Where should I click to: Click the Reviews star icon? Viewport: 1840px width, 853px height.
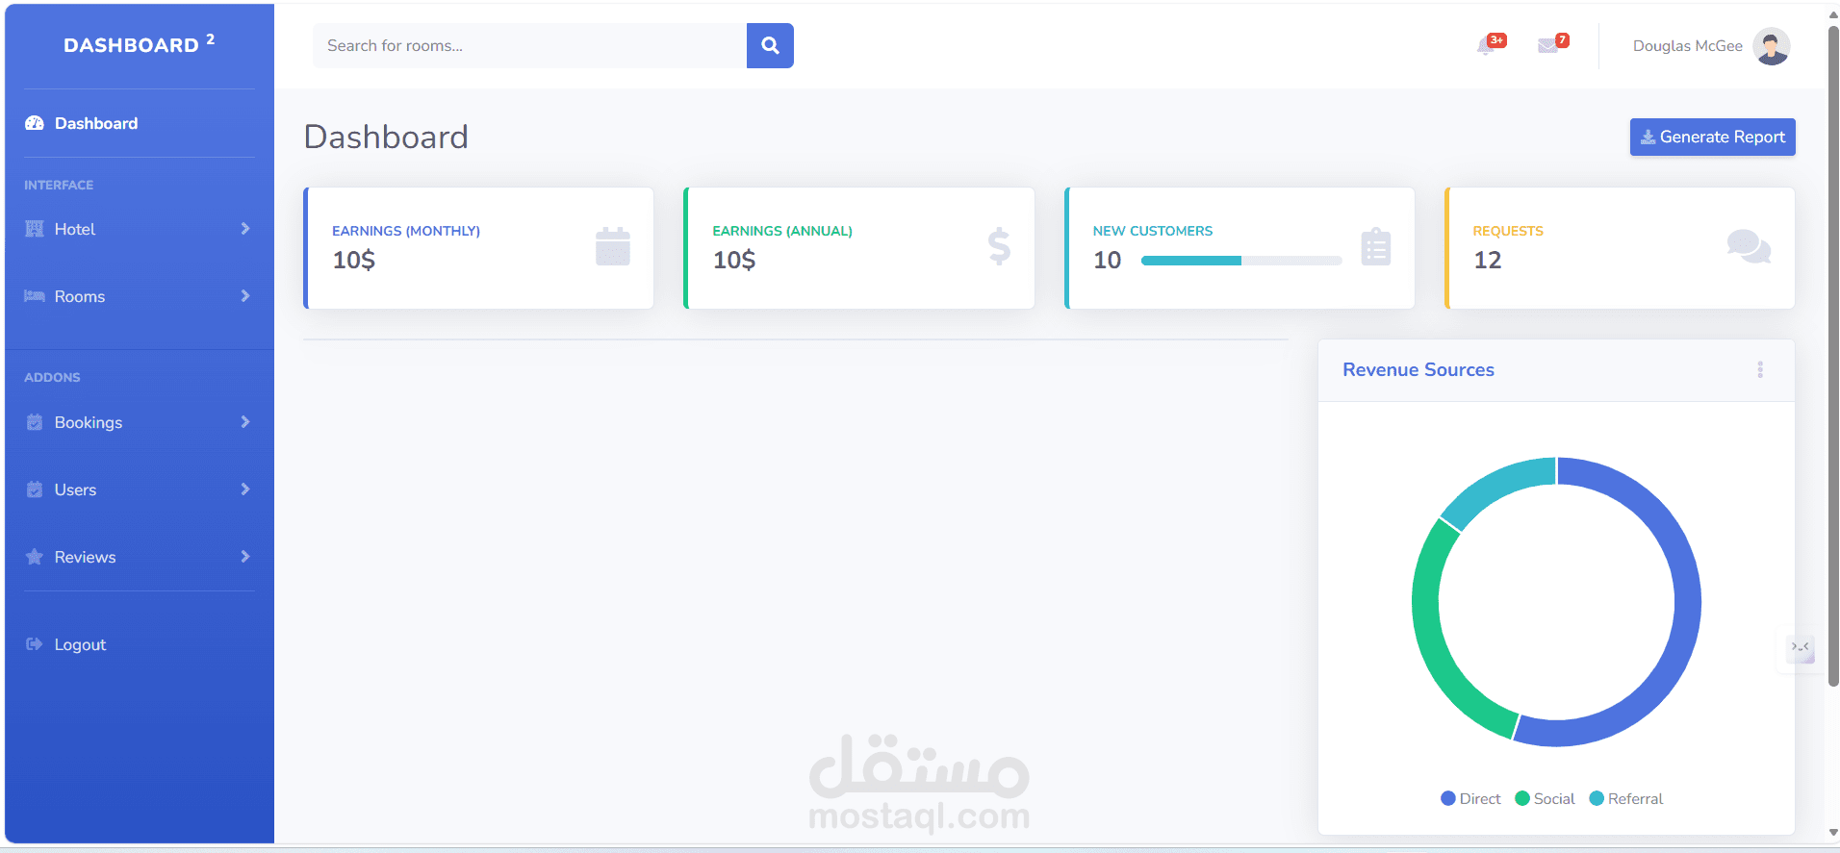point(35,557)
